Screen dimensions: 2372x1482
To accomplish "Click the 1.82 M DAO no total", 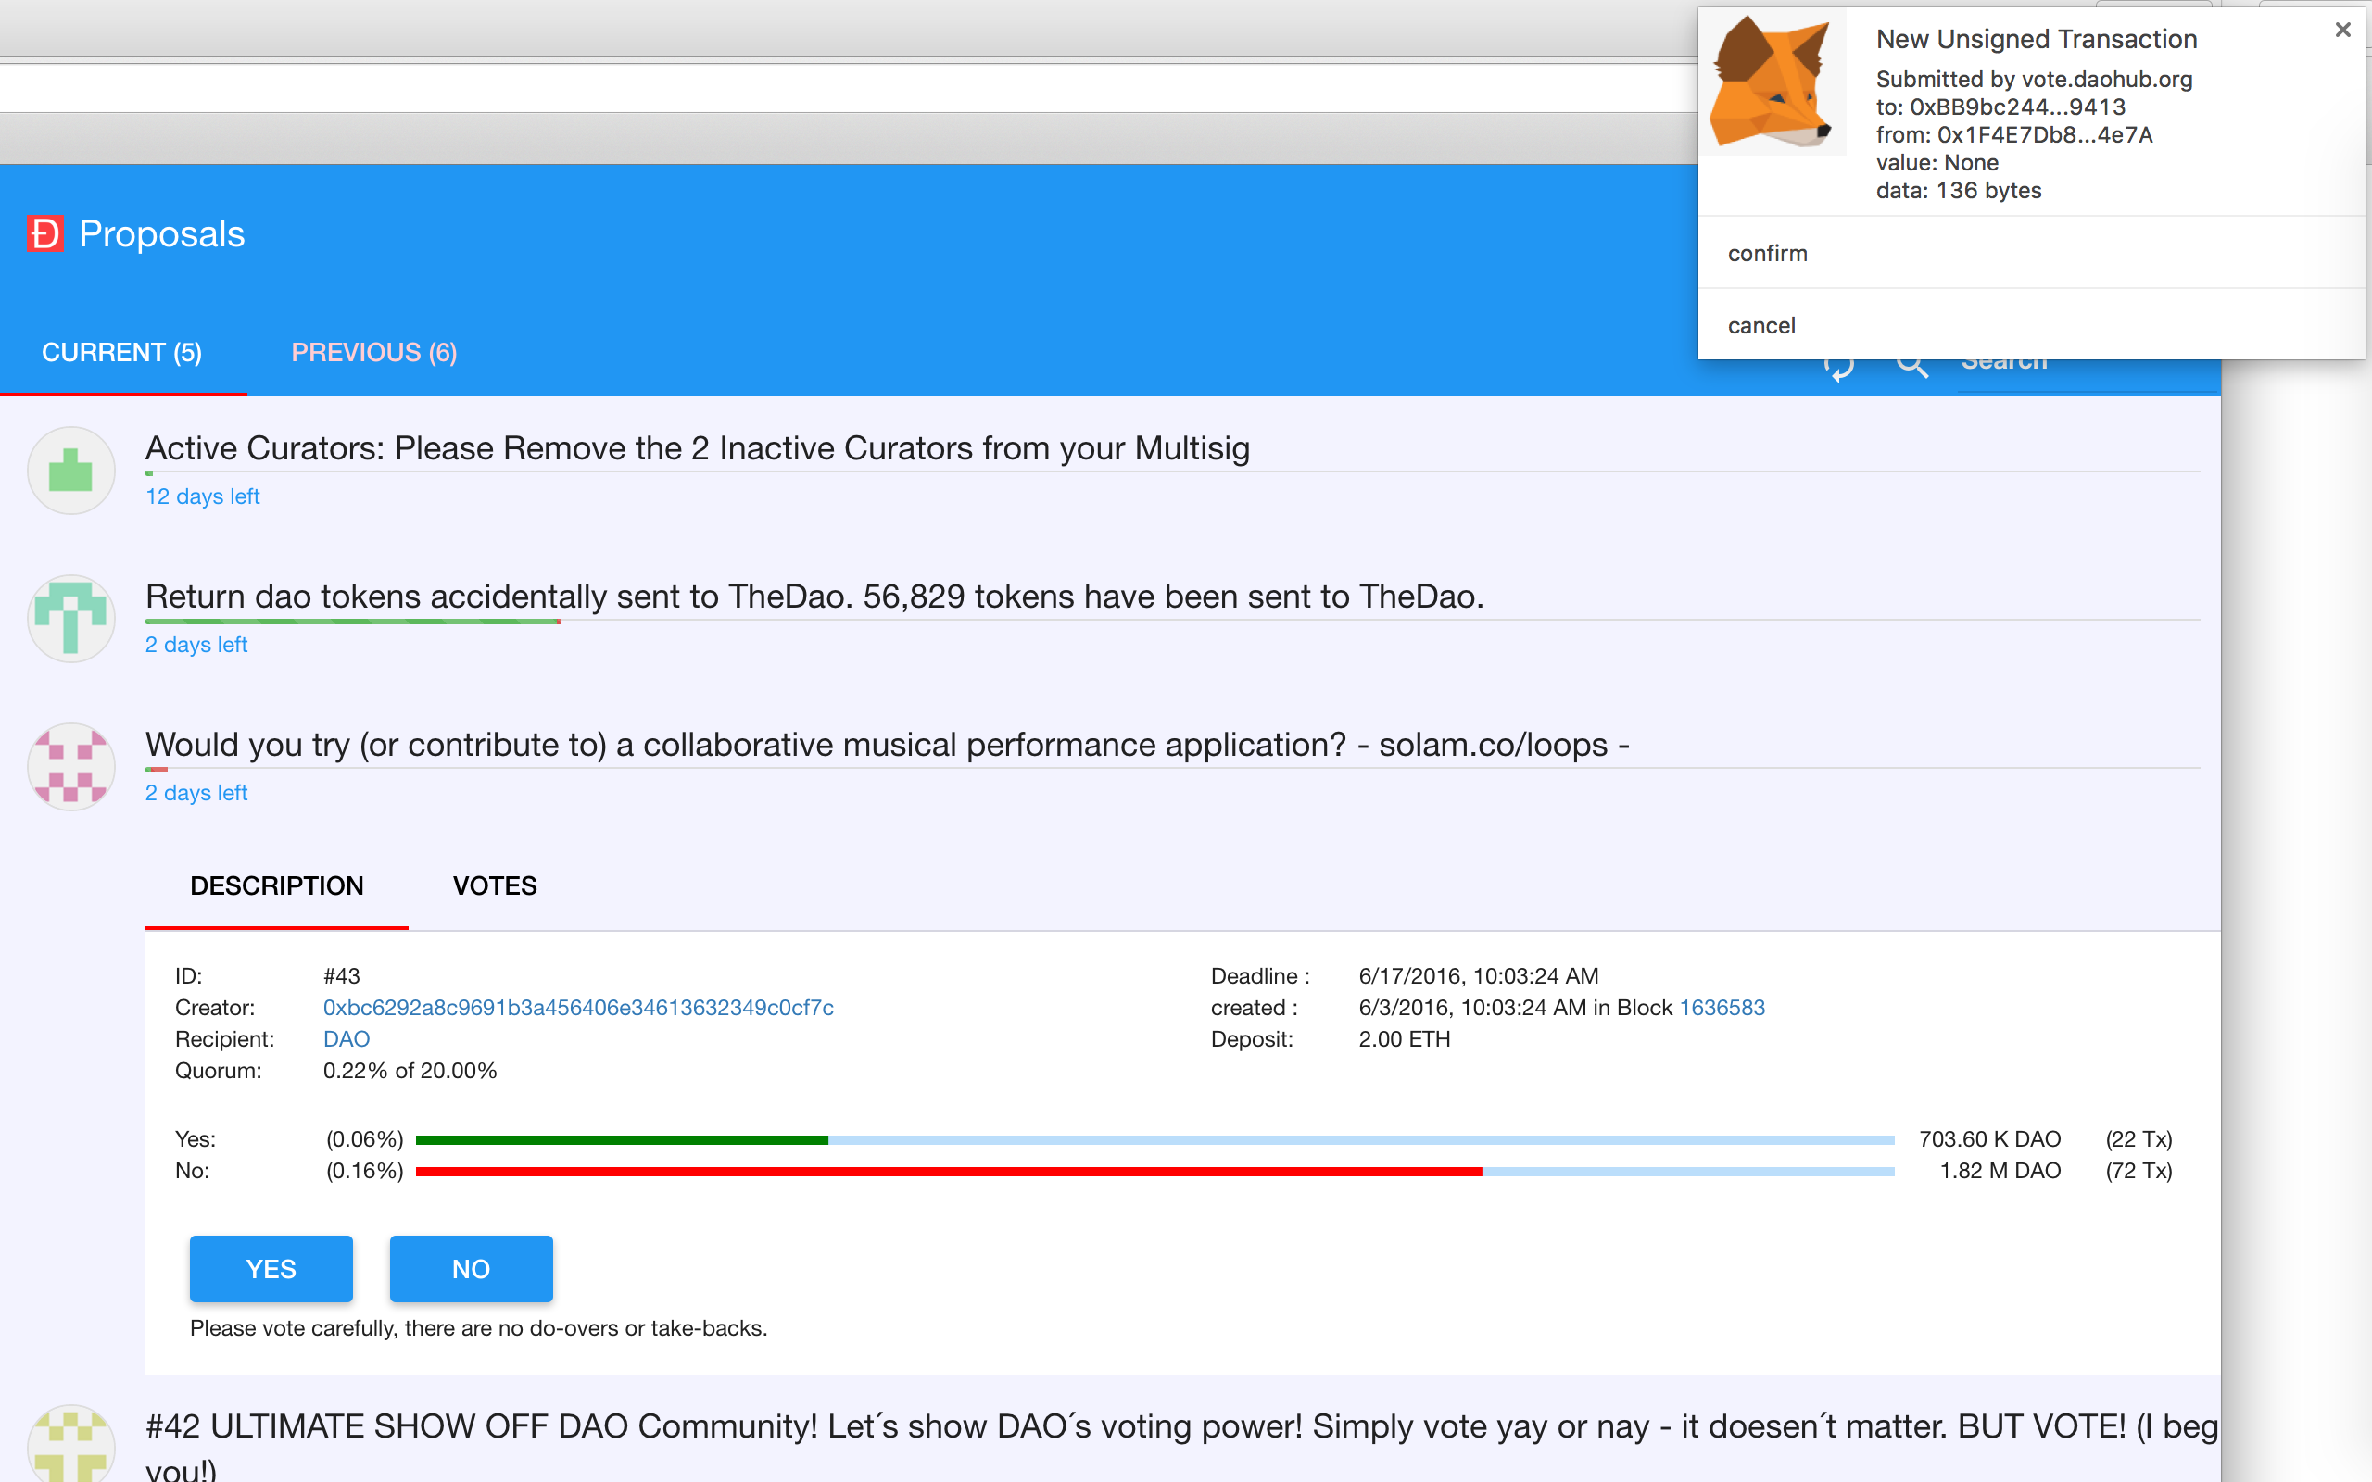I will (x=2000, y=1170).
